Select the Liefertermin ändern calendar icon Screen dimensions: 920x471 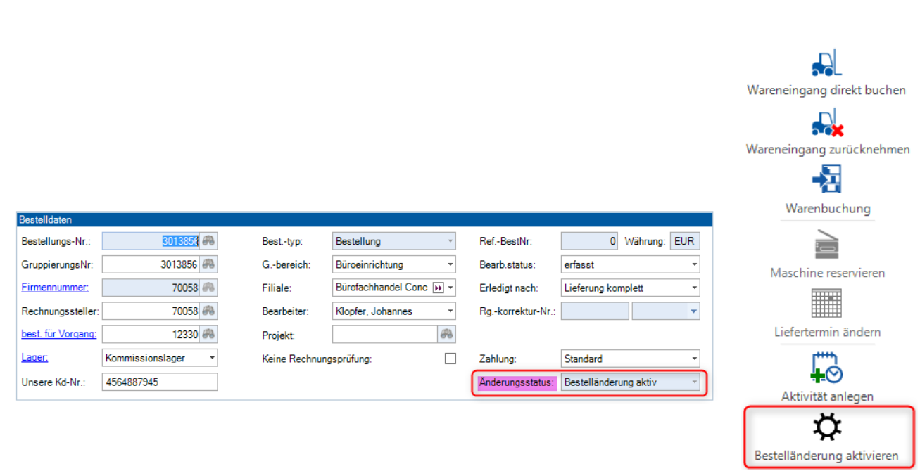pos(827,302)
